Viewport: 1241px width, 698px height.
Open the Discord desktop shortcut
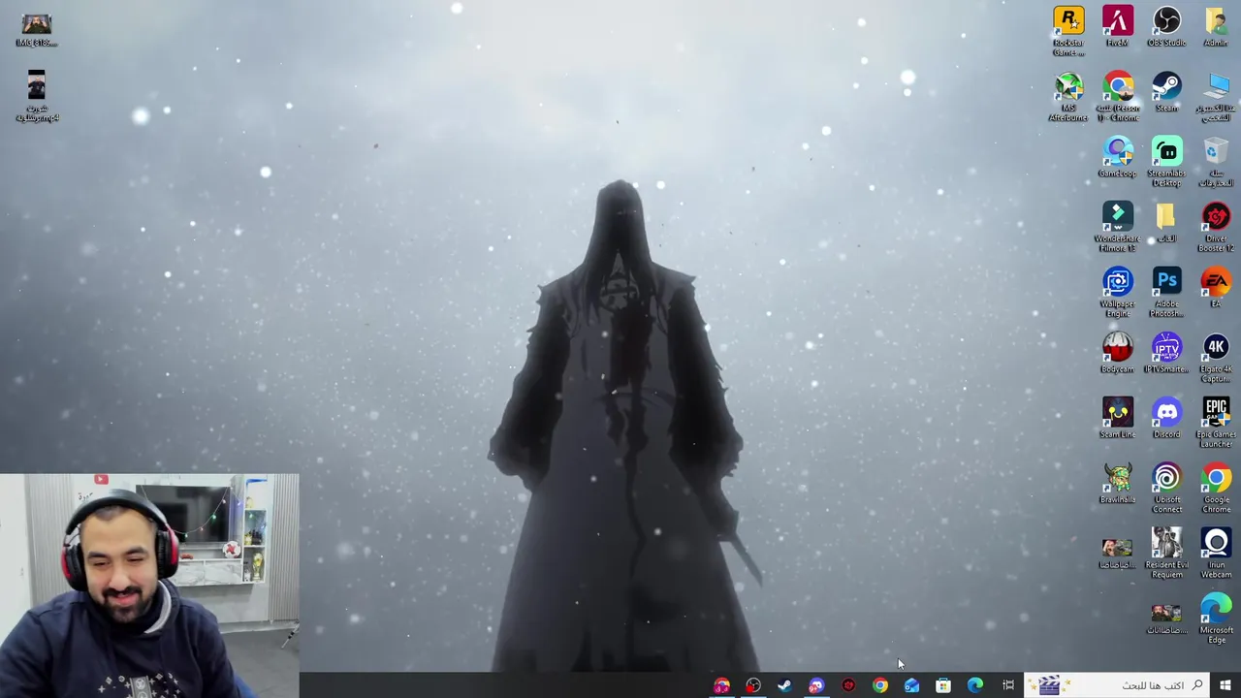[1166, 418]
